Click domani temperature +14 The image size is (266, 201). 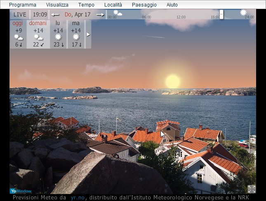[x=38, y=30]
